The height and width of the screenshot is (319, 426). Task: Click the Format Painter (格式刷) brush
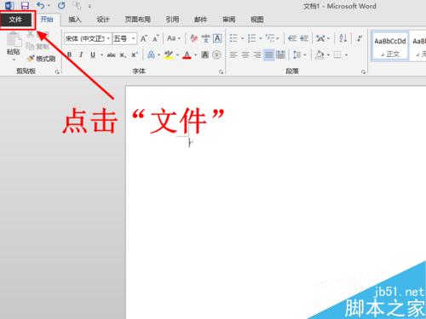(42, 59)
